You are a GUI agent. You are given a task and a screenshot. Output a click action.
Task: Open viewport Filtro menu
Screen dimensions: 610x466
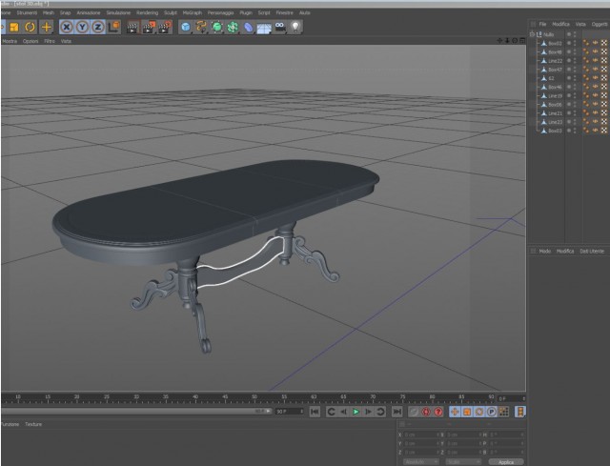50,41
